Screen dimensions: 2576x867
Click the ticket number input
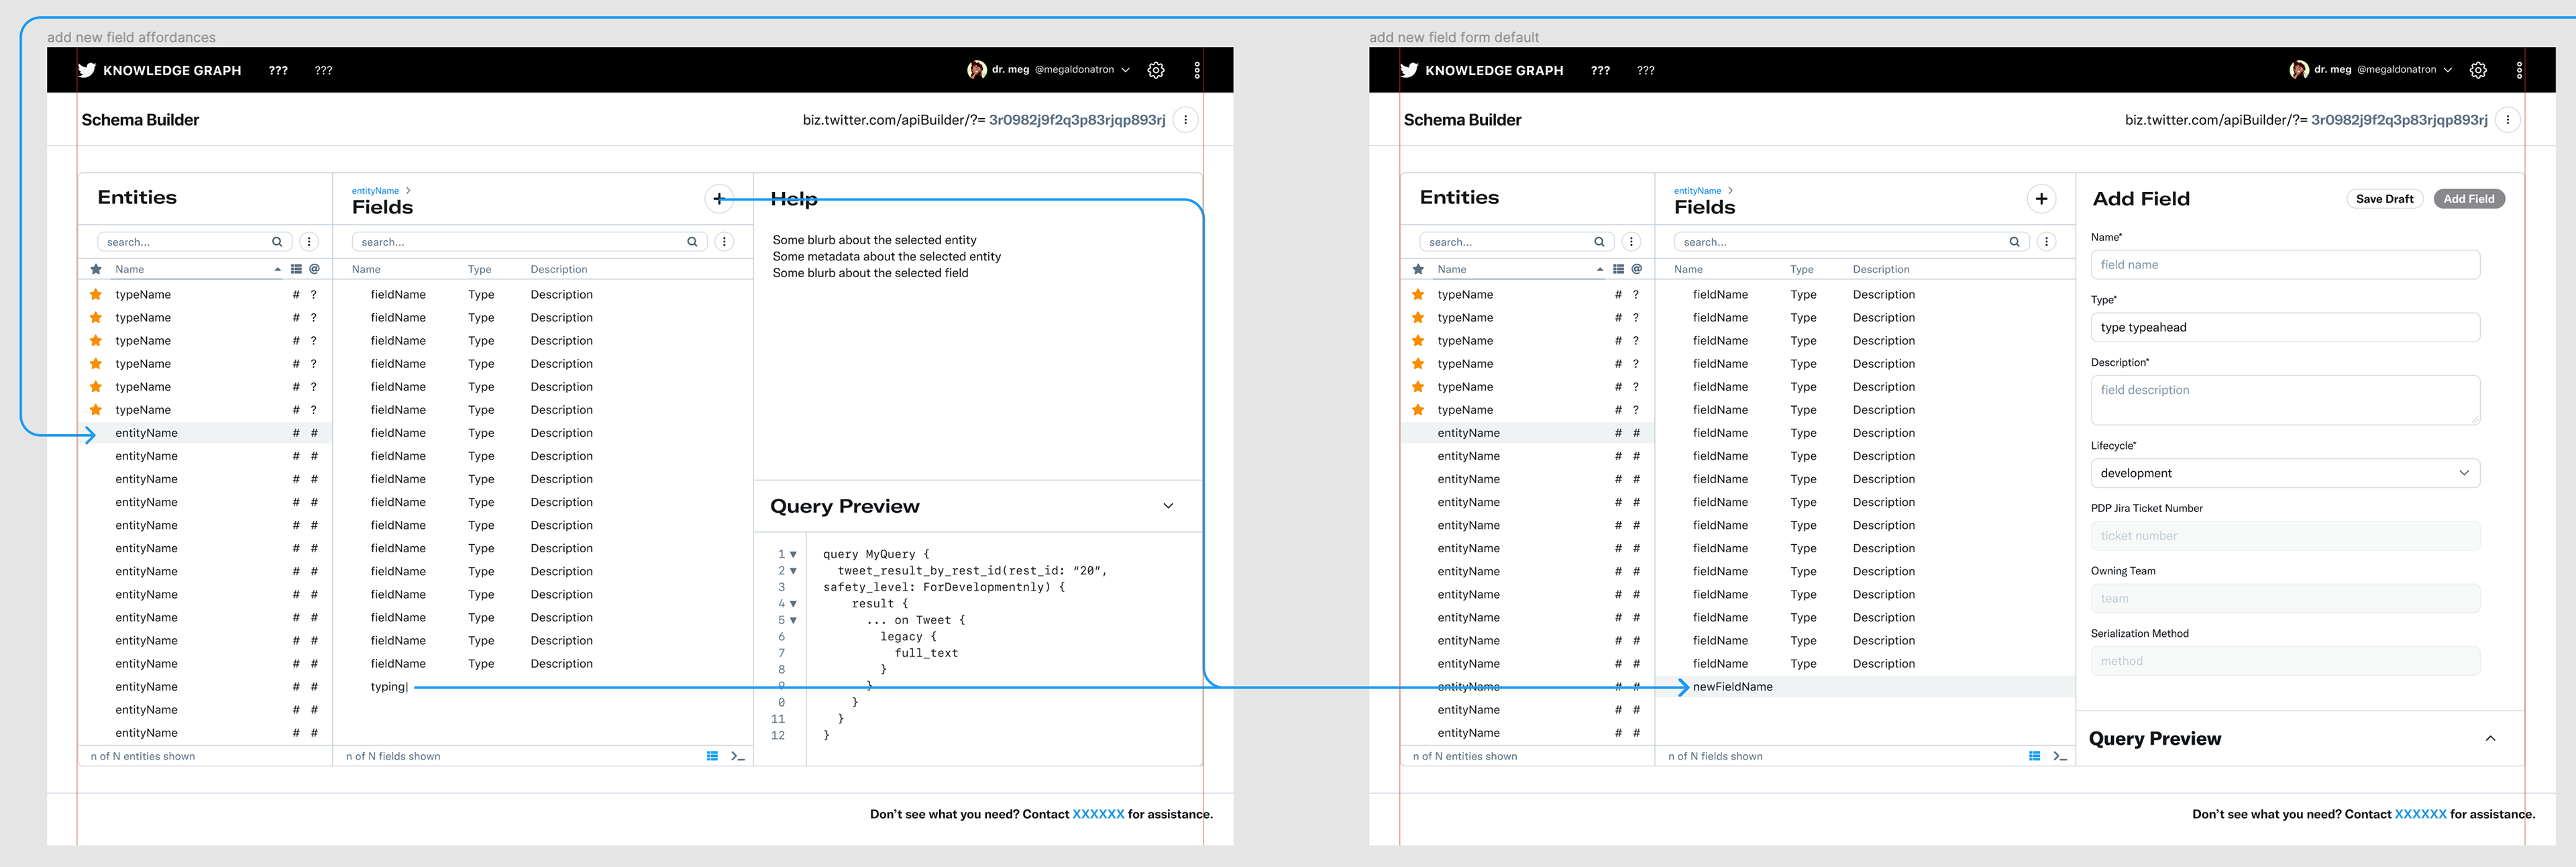(2285, 536)
